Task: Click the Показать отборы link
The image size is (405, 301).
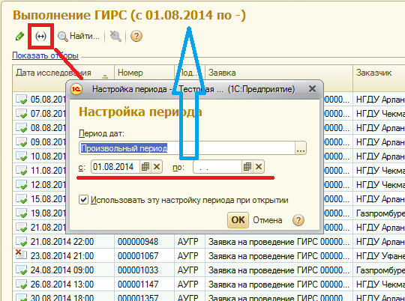Action: (x=45, y=55)
